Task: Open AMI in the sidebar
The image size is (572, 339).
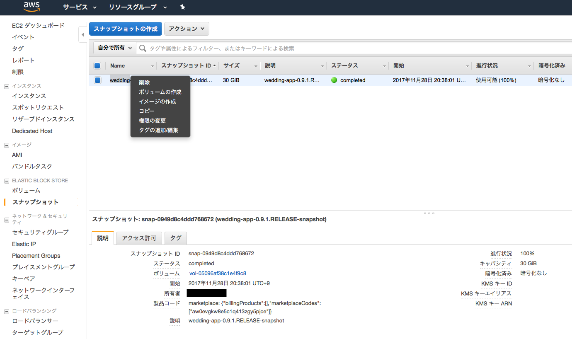Action: [17, 155]
